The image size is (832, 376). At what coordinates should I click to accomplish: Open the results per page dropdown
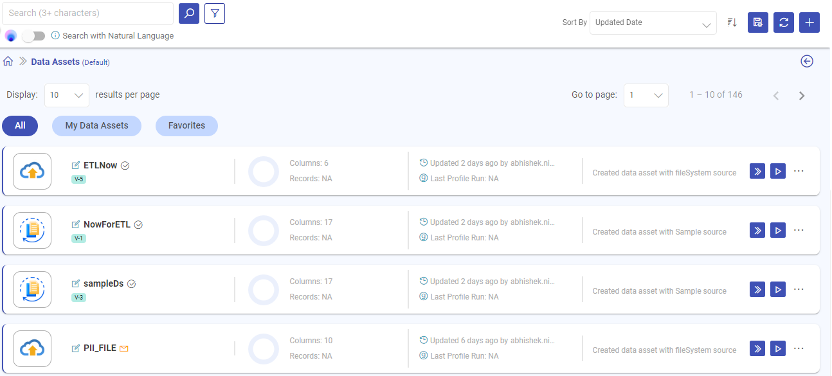(66, 94)
